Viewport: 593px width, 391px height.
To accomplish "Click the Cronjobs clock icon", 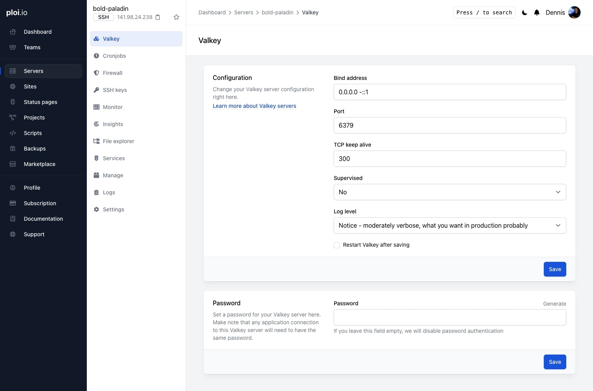I will click(97, 56).
